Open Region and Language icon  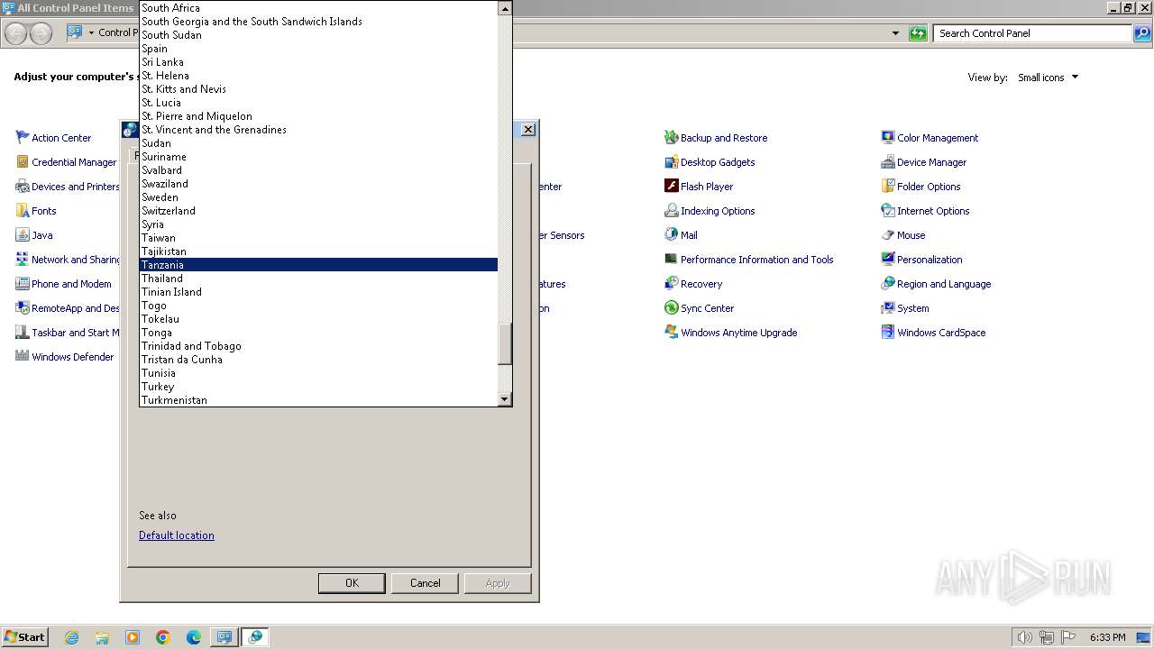(x=888, y=283)
